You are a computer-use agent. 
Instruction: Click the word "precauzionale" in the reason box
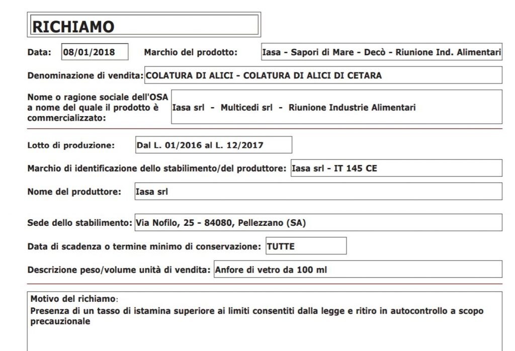coord(60,321)
